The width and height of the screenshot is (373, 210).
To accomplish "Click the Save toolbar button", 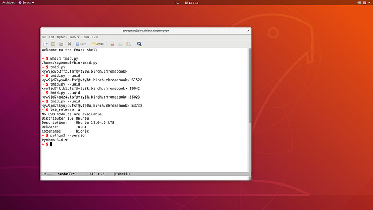I will (81, 44).
